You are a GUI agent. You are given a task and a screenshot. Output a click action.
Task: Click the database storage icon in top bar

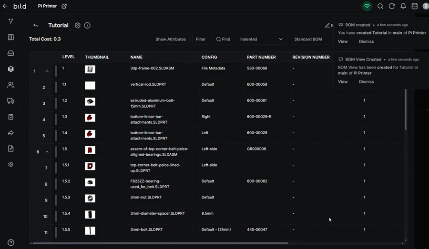coord(415,6)
